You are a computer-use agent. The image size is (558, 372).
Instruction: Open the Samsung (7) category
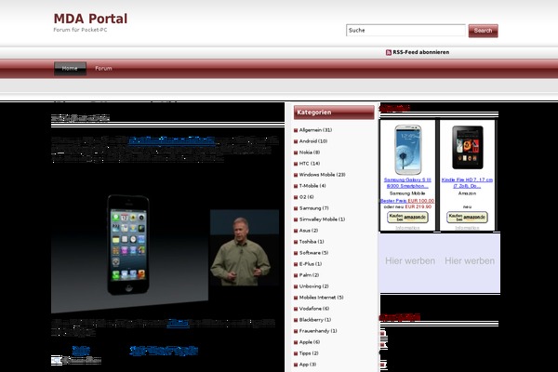pyautogui.click(x=313, y=208)
